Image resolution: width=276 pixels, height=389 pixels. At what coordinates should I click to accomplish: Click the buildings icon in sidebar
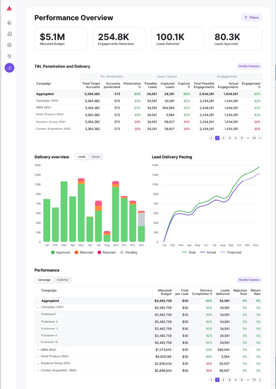(9, 34)
